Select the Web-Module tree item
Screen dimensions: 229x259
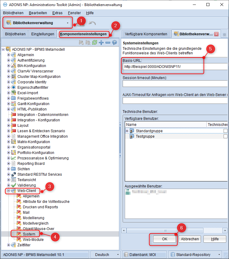pos(33,239)
